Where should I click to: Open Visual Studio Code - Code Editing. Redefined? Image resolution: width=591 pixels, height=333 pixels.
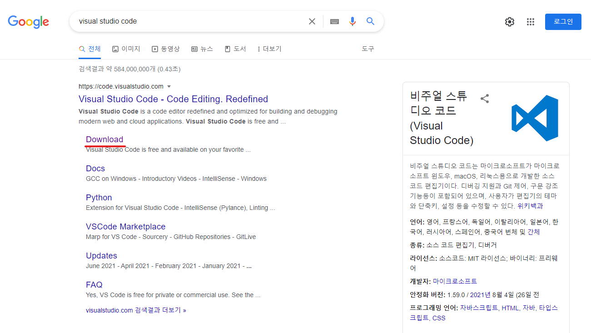[173, 99]
